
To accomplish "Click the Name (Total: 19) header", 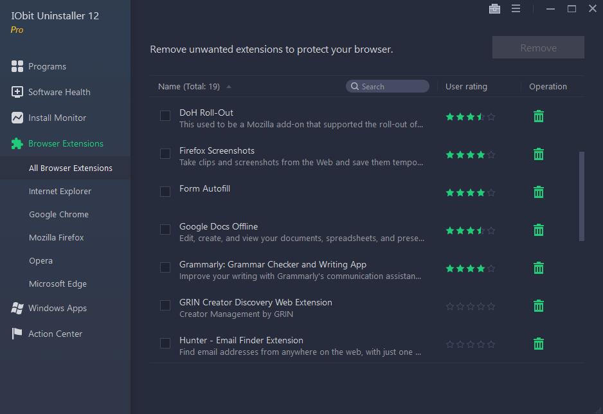I will [189, 87].
